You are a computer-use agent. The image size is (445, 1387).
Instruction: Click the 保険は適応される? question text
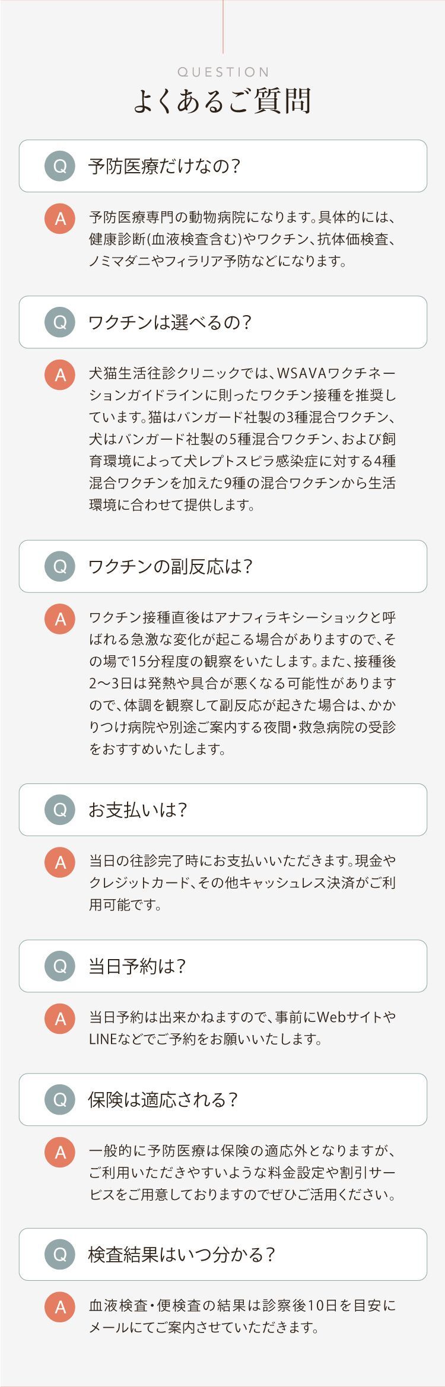[x=163, y=1099]
